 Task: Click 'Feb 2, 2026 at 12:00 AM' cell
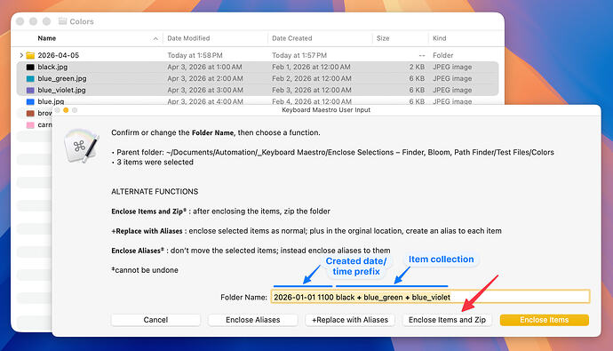312,78
